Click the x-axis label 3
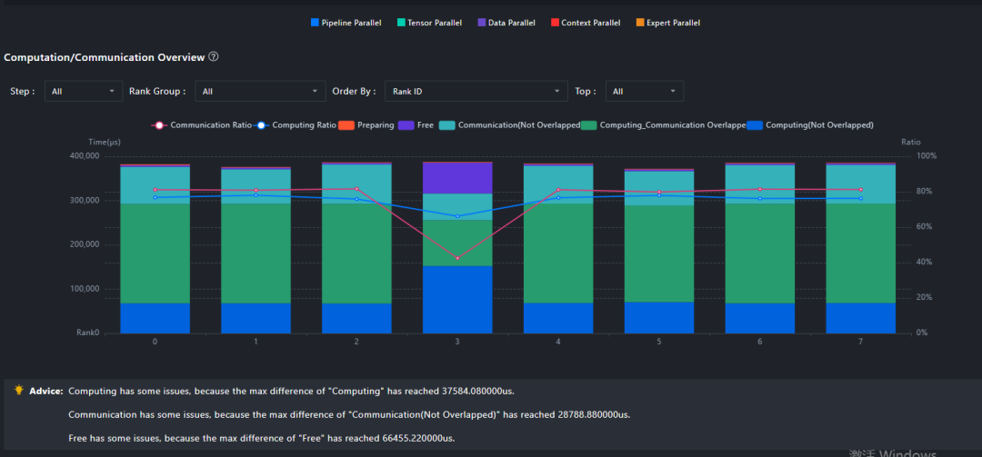This screenshot has height=457, width=982. (457, 342)
